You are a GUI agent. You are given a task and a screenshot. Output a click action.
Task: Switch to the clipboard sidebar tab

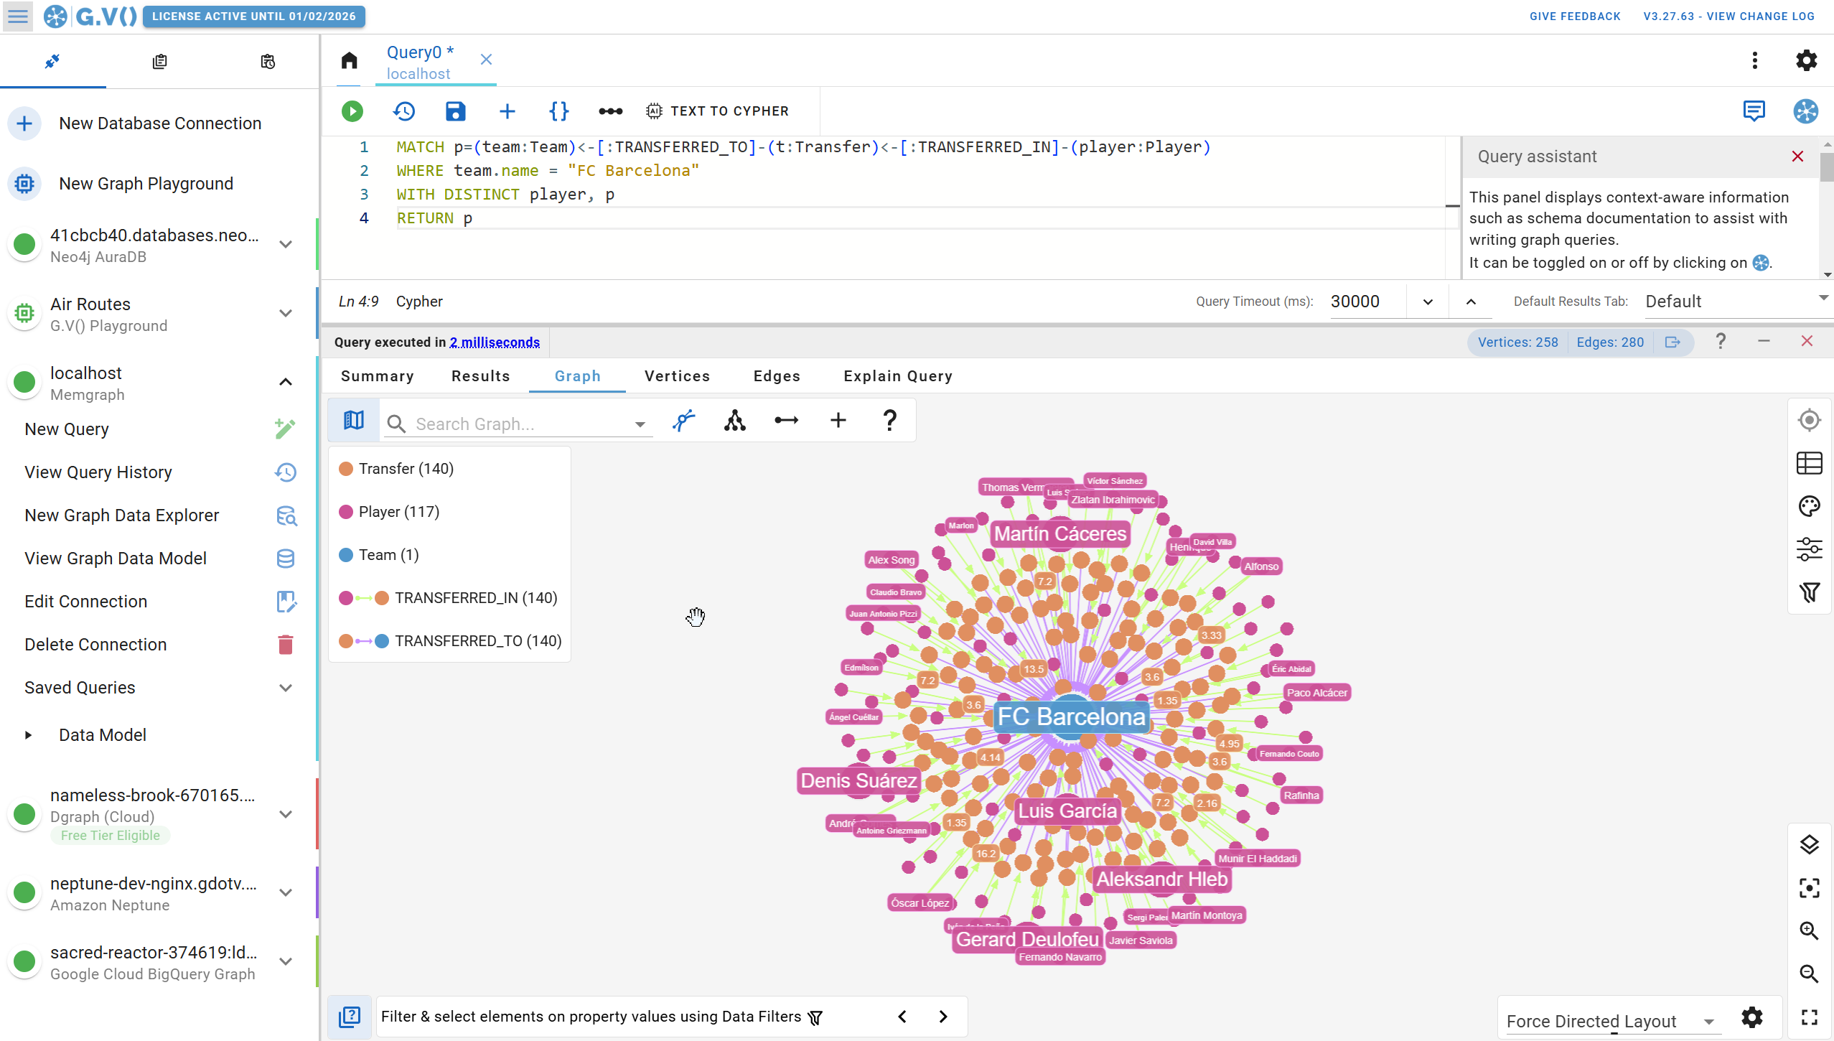click(159, 62)
